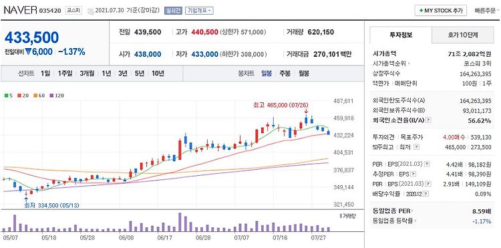The height and width of the screenshot is (248, 501).
Task: Click the orange 60-day moving average swatch
Action: 35,95
